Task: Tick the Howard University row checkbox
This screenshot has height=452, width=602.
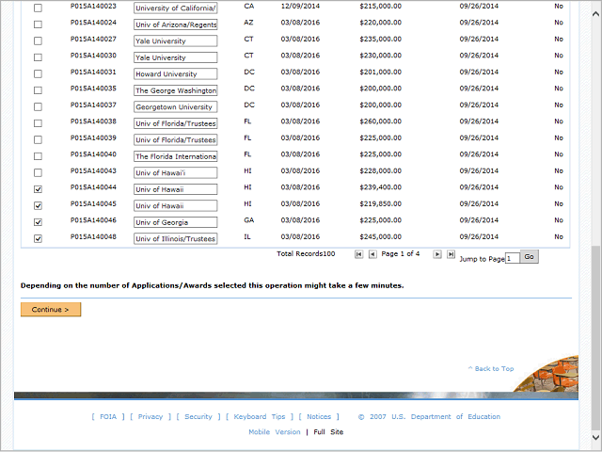Action: pos(38,73)
